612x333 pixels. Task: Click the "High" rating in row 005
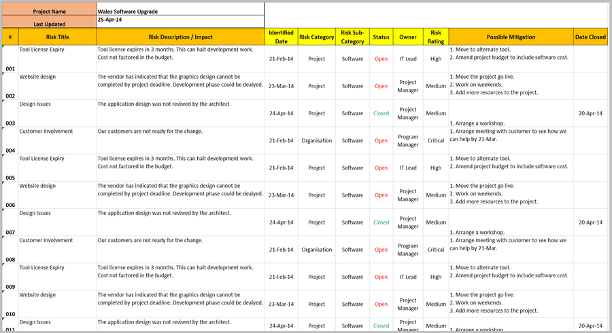(436, 168)
